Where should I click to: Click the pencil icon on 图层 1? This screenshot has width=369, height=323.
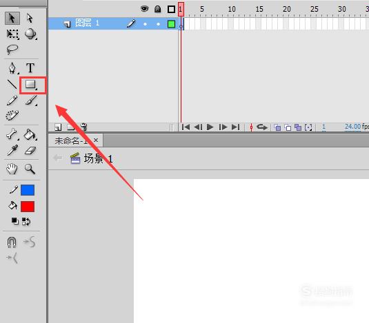pyautogui.click(x=131, y=23)
